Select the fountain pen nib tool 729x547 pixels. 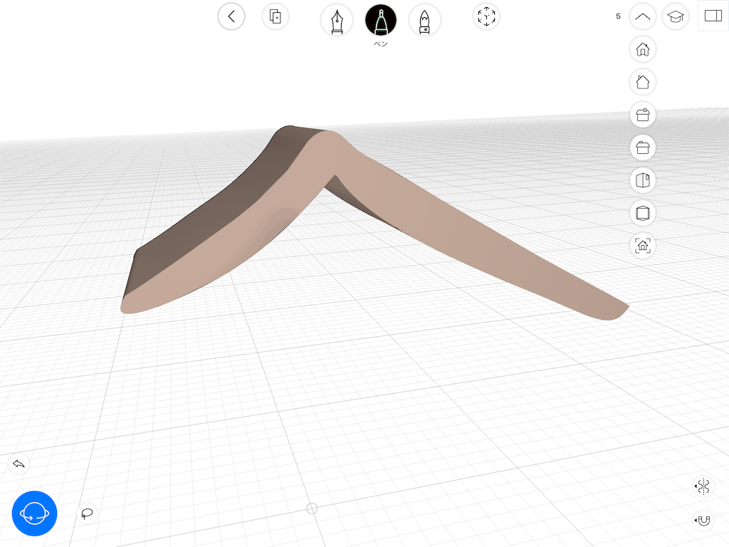(337, 21)
